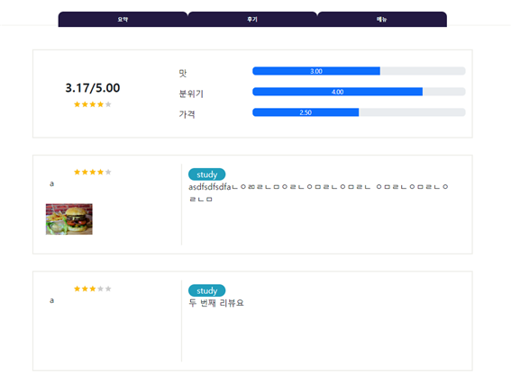This screenshot has height=374, width=511.
Task: Open the 후기 tab
Action: tap(252, 19)
